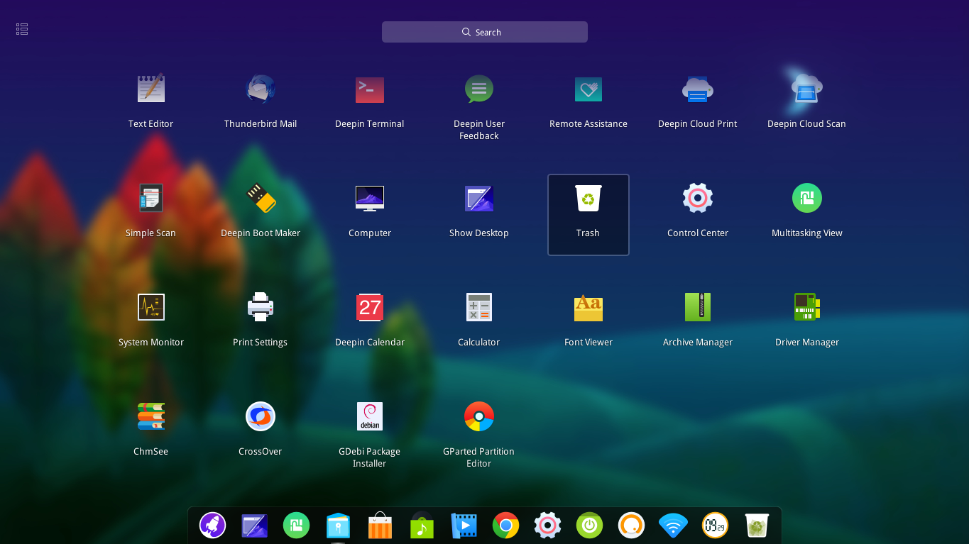Open Deepin User Feedback
This screenshot has width=969, height=544.
pyautogui.click(x=478, y=99)
